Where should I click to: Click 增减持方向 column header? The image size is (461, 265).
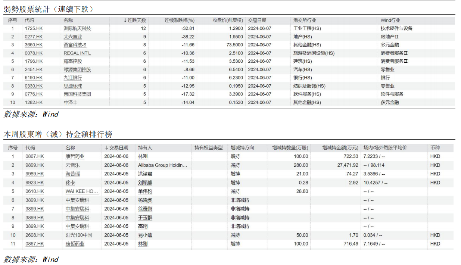click(242, 148)
